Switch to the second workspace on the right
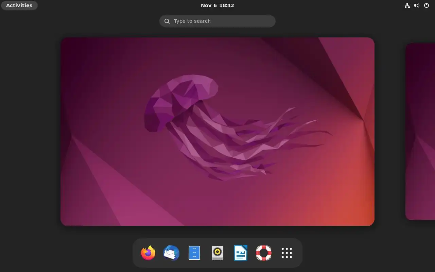 420,132
